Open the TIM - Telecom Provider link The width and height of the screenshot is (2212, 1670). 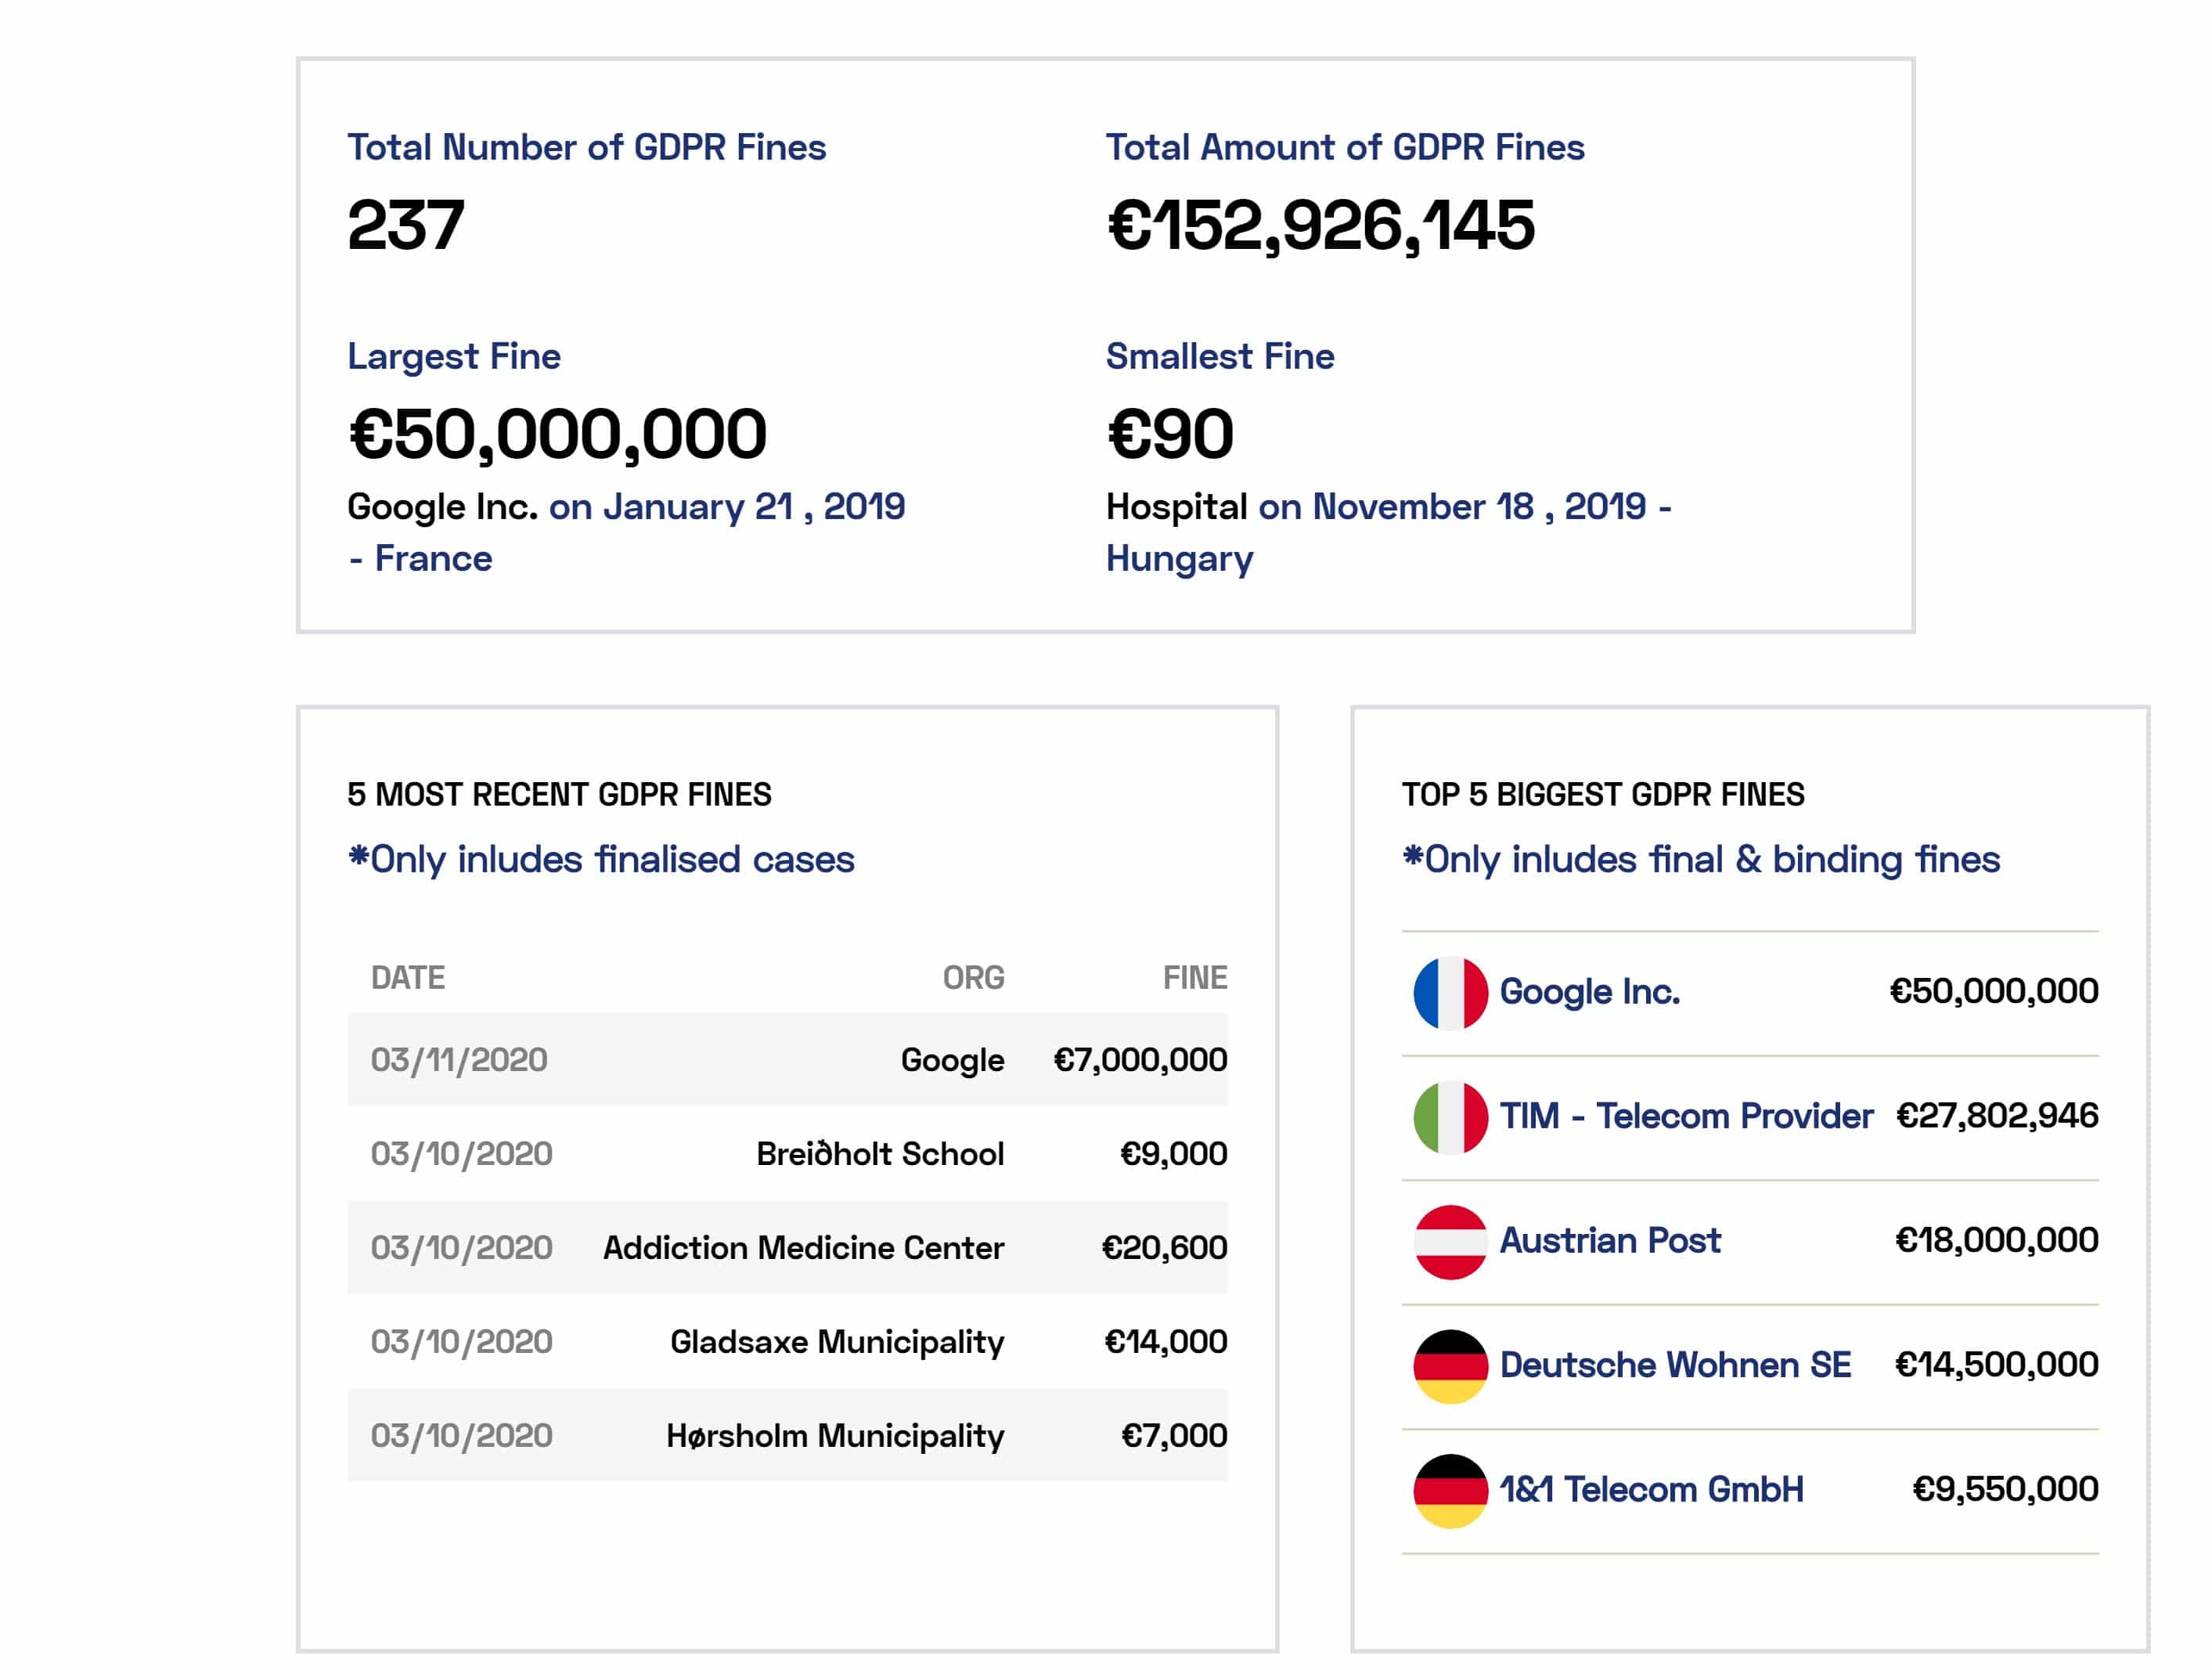tap(1686, 1116)
